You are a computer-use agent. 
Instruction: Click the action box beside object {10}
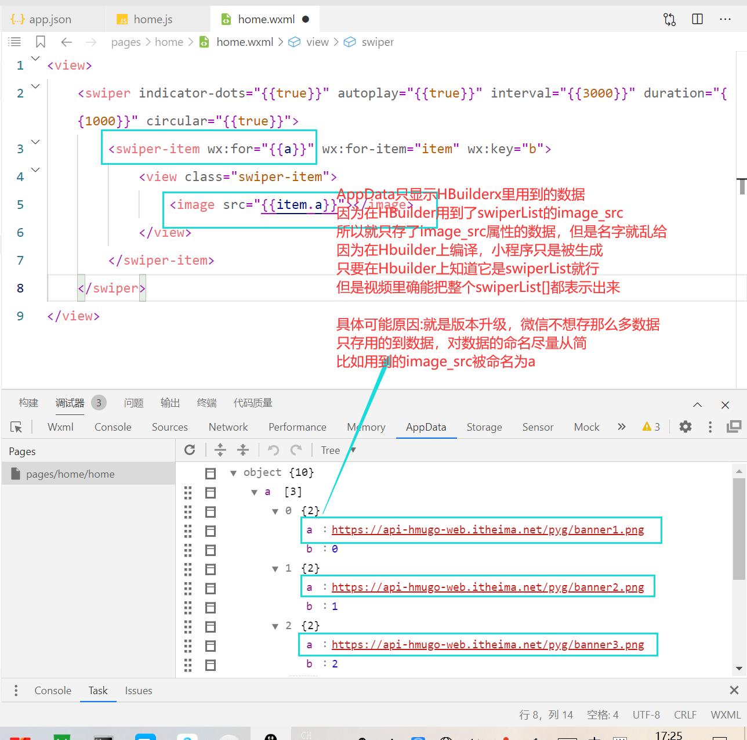[211, 474]
